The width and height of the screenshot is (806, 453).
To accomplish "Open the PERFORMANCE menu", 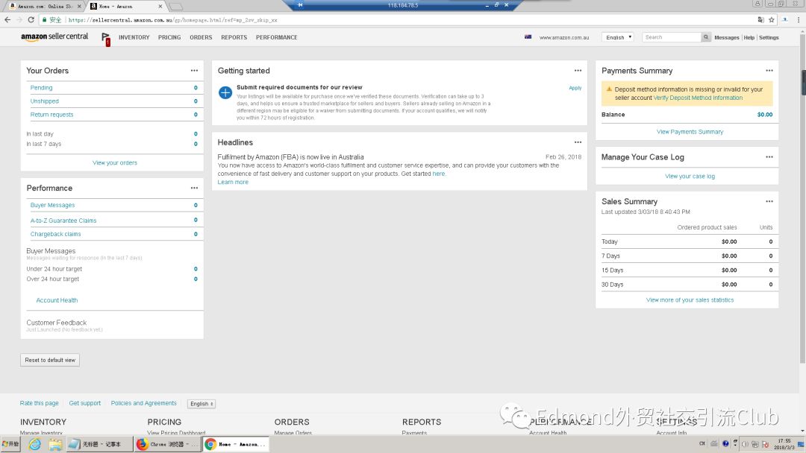I will pos(277,37).
